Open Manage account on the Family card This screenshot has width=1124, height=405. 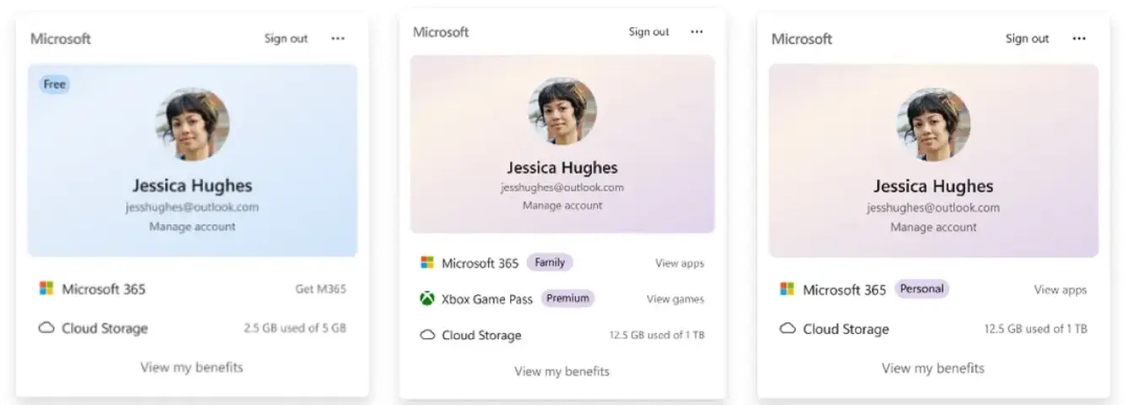[x=562, y=206]
